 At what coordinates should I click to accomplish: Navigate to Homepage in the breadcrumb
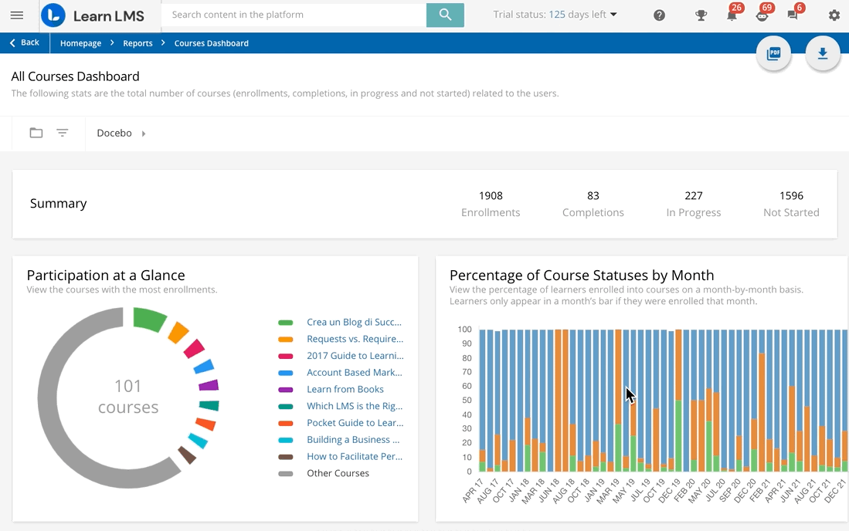pyautogui.click(x=80, y=43)
